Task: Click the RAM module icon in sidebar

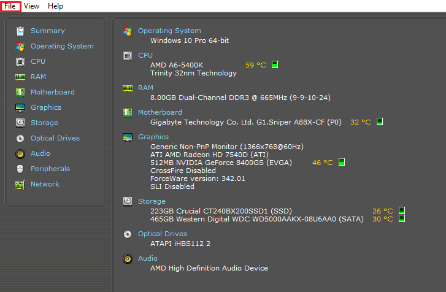Action: click(x=20, y=77)
